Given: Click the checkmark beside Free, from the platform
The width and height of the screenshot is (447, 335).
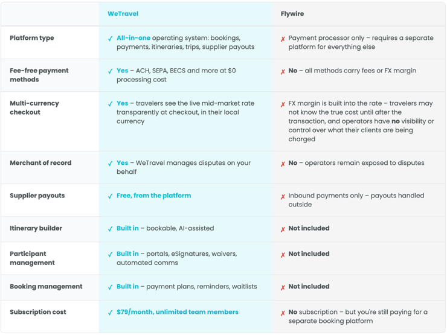Looking at the screenshot, I should pos(110,196).
